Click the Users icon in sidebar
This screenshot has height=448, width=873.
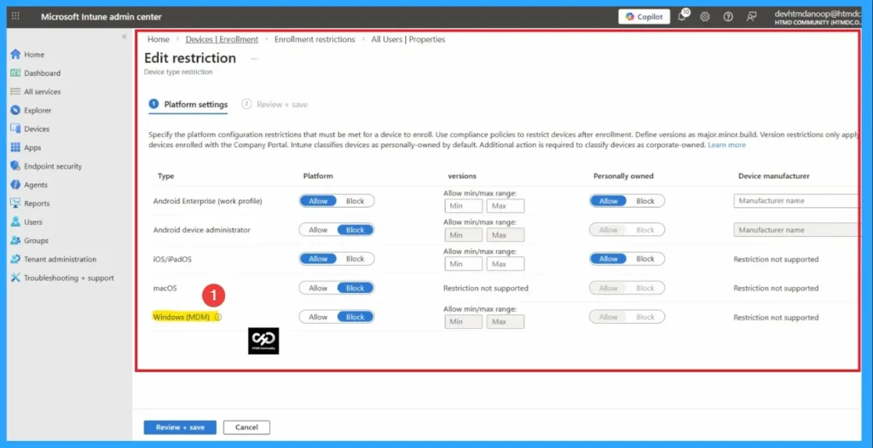click(x=15, y=221)
